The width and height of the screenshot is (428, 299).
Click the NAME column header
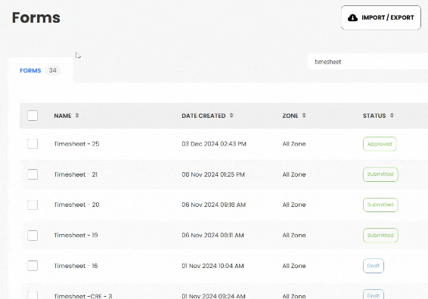click(x=63, y=116)
